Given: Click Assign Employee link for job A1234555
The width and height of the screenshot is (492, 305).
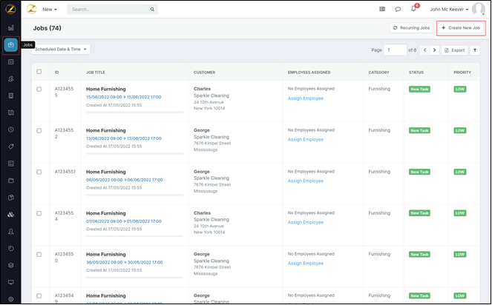Looking at the screenshot, I should pos(306,98).
